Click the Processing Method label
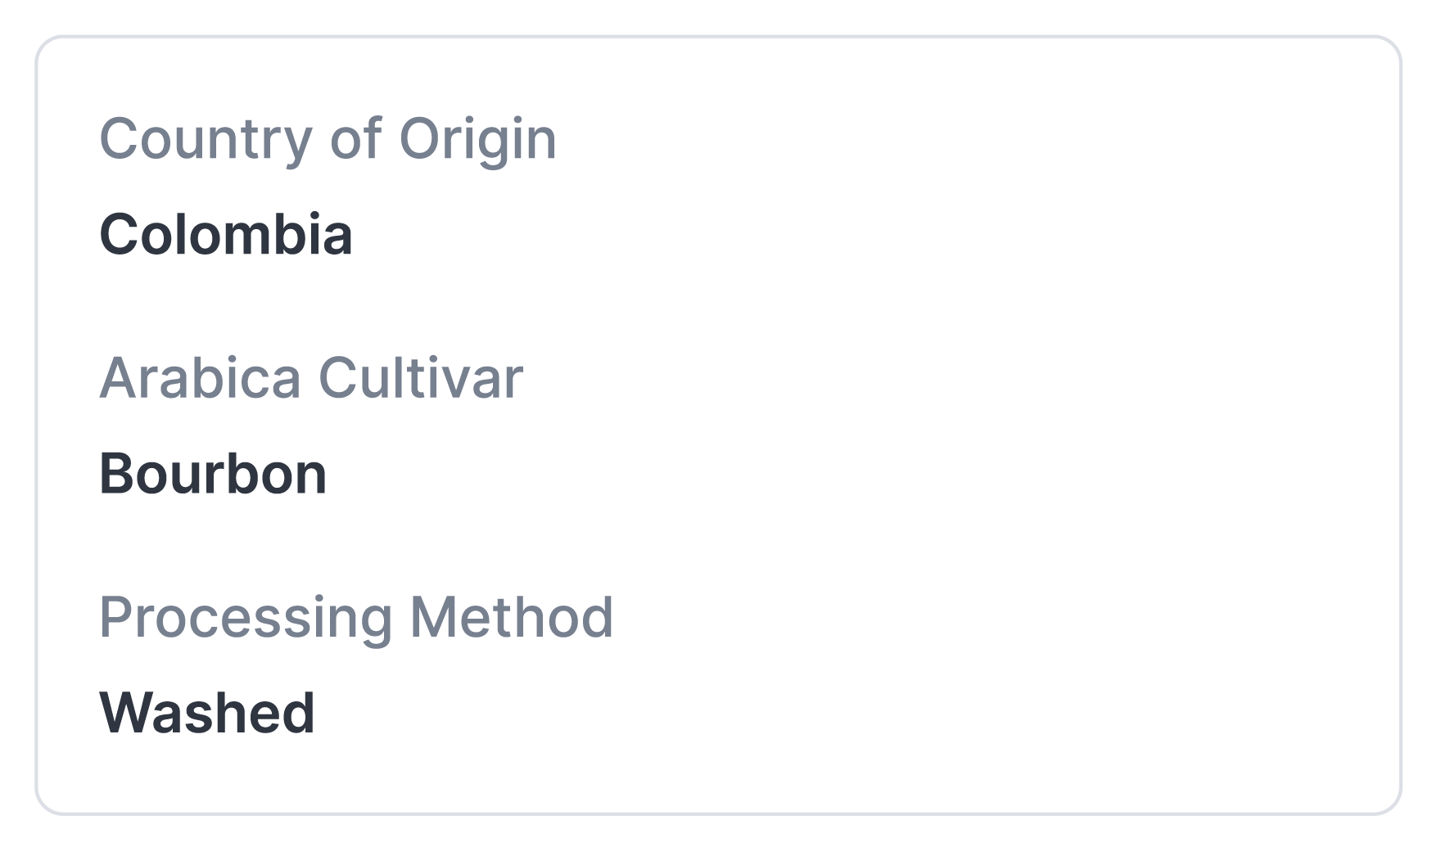Viewport: 1437px width, 847px height. [356, 617]
